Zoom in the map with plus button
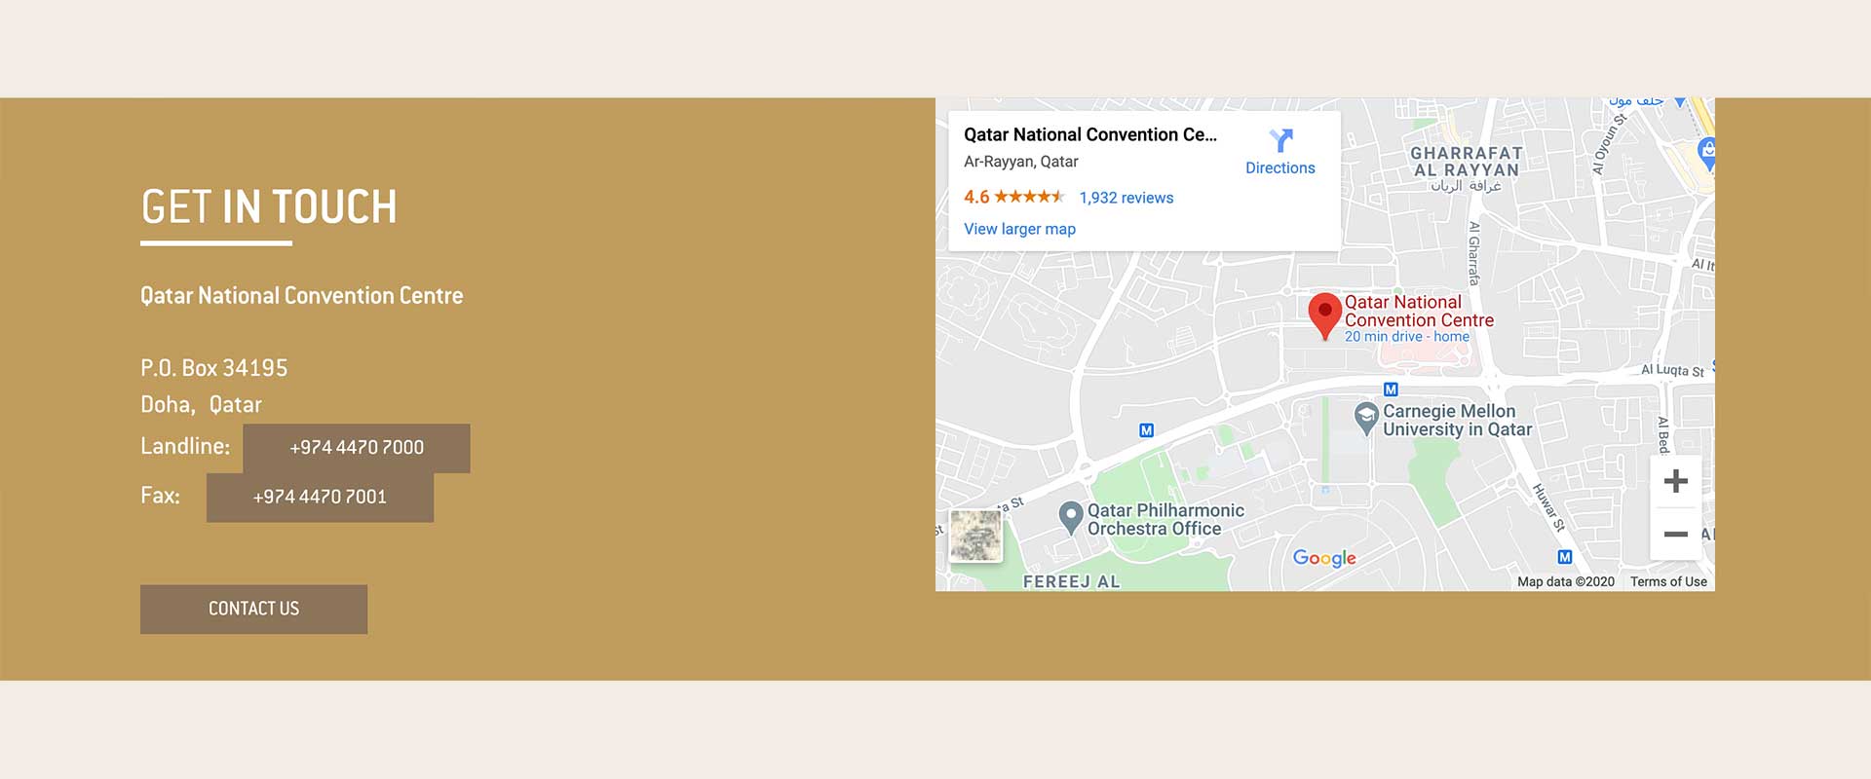 click(x=1675, y=481)
